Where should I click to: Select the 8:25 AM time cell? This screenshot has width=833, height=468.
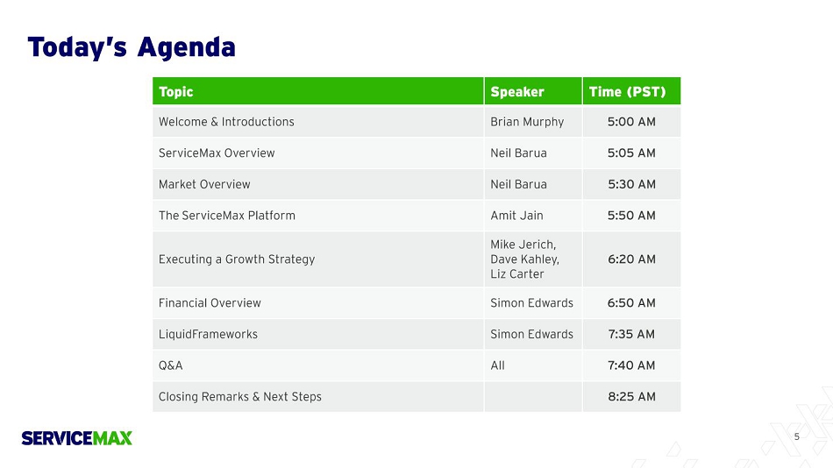[x=631, y=397]
